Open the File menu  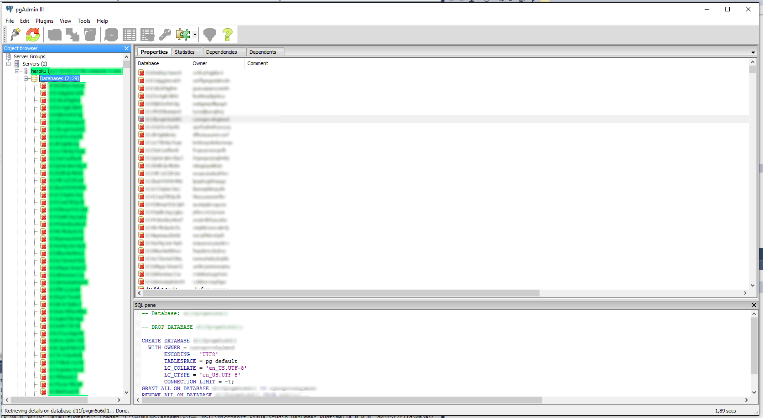(x=10, y=21)
